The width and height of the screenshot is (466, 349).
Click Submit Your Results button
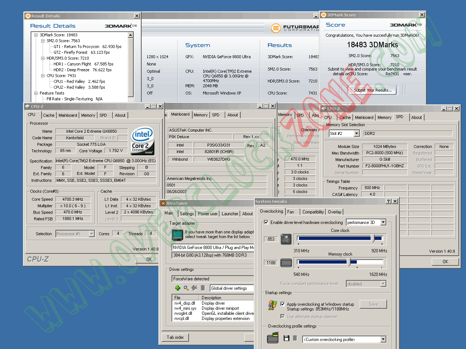(x=373, y=90)
